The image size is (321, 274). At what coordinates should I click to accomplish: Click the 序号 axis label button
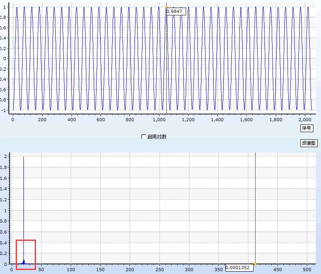click(x=306, y=128)
